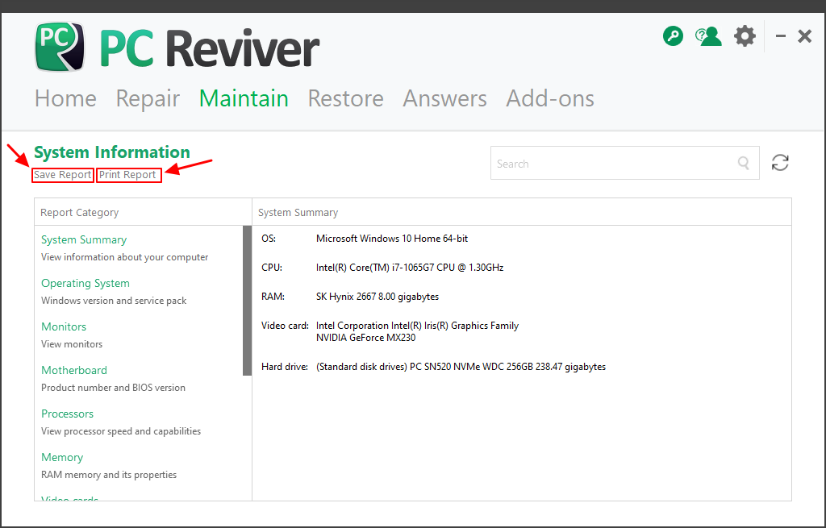Select the Maintain tab

pyautogui.click(x=244, y=98)
